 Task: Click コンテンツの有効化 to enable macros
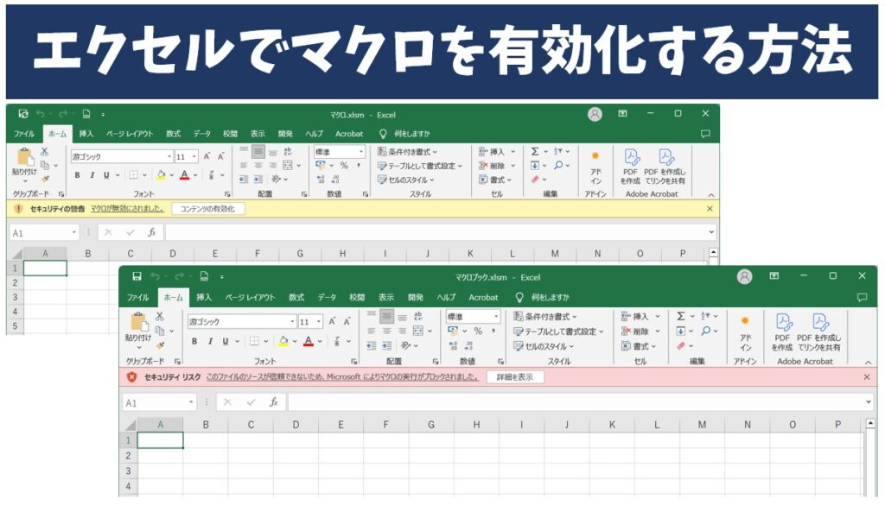(x=211, y=208)
